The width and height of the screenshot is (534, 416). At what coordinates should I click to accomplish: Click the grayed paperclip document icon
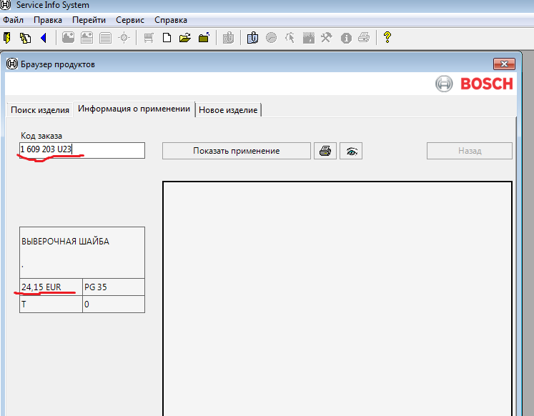pos(228,38)
